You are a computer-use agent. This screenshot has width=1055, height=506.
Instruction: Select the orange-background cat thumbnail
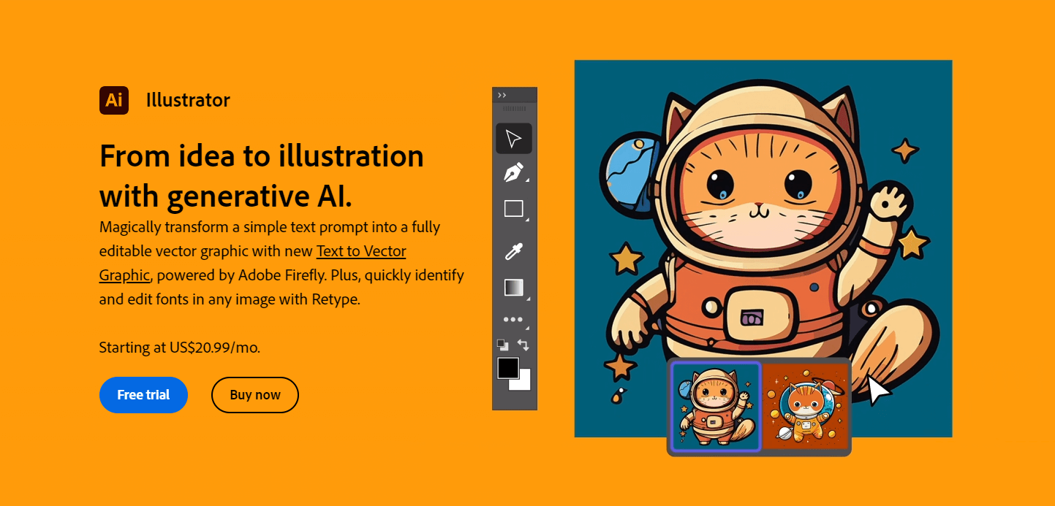pyautogui.click(x=806, y=407)
